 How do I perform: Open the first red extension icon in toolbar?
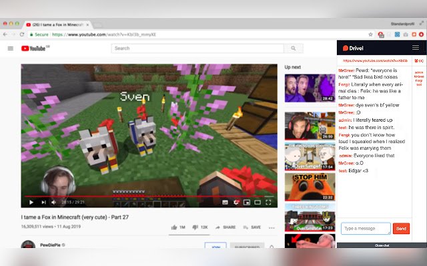(381, 35)
